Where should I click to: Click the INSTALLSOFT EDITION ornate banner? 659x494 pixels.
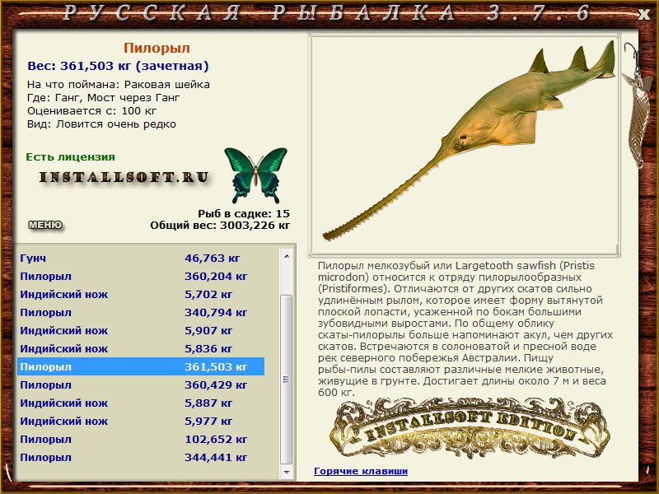(x=469, y=429)
